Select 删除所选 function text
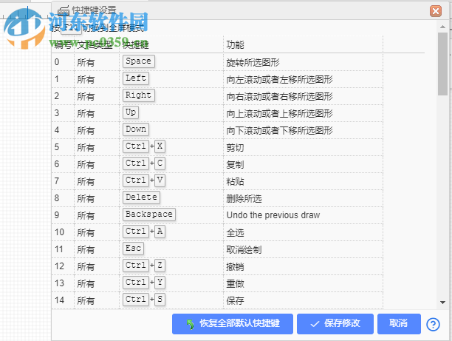452x341 pixels. click(x=244, y=199)
